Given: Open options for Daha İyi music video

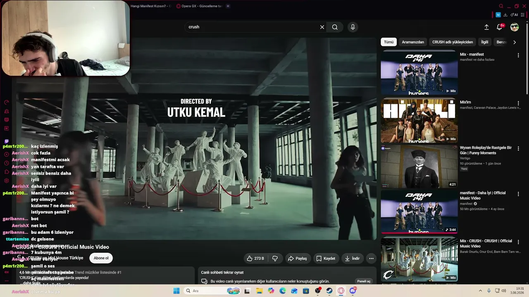Looking at the screenshot, I should pyautogui.click(x=518, y=194).
